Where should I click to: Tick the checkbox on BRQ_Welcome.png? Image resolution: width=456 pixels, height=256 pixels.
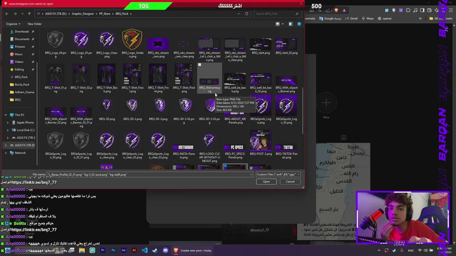[199, 65]
